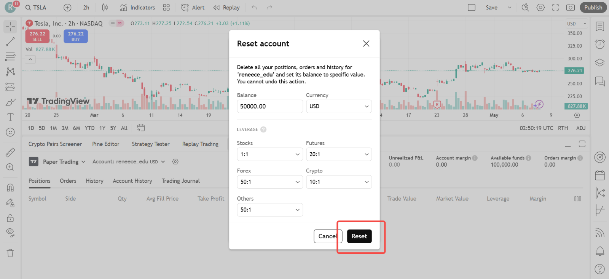Toggle hide all drawings eye icon
The height and width of the screenshot is (279, 609).
10,233
